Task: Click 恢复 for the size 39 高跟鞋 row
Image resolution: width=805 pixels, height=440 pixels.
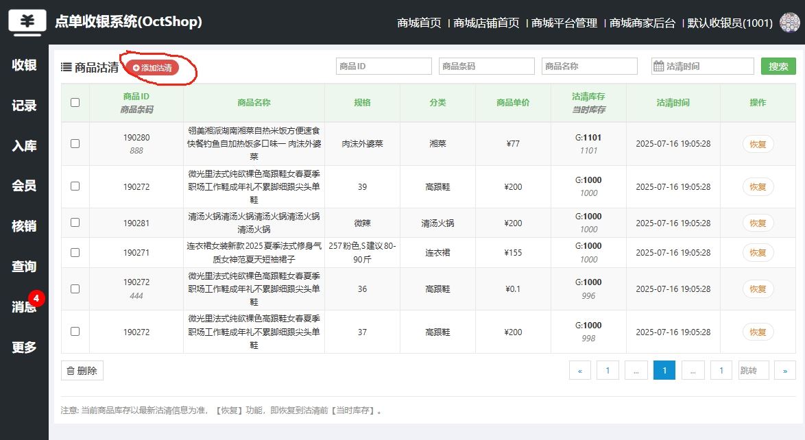Action: pos(758,187)
